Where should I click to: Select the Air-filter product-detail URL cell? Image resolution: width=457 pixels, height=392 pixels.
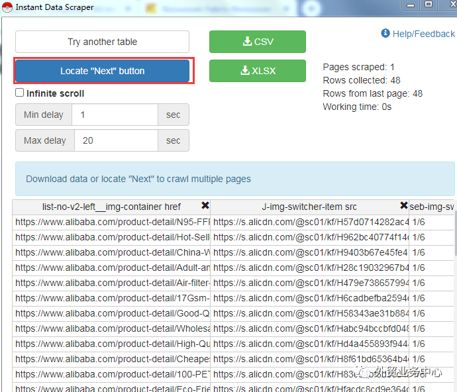(x=111, y=283)
